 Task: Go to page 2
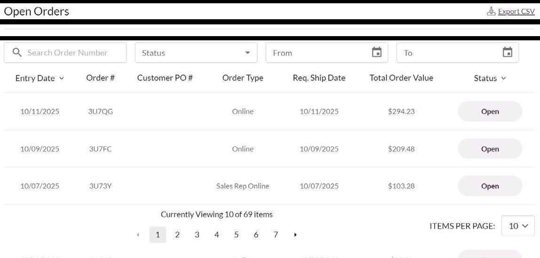(177, 235)
